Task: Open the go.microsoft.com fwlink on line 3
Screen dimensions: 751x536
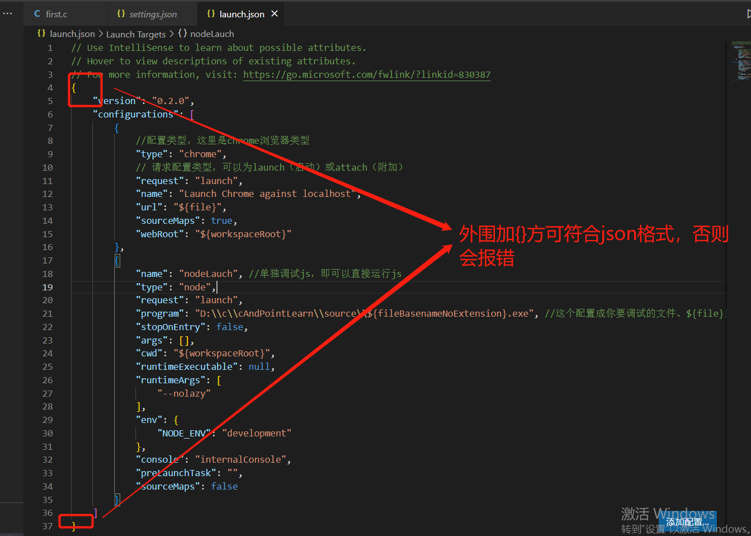Action: click(x=366, y=74)
